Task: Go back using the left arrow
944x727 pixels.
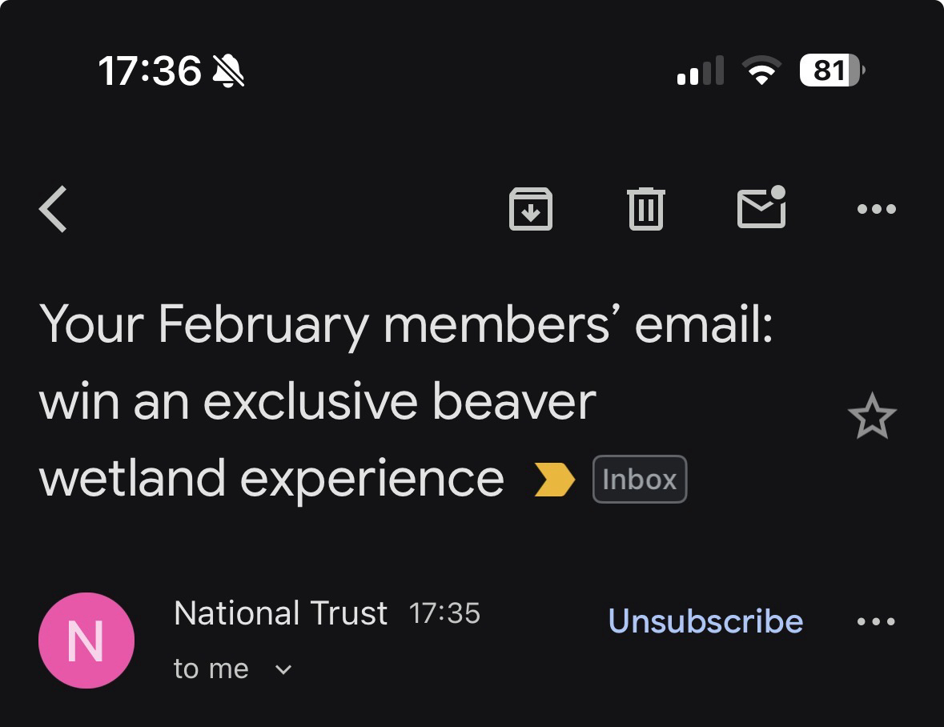Action: point(53,209)
